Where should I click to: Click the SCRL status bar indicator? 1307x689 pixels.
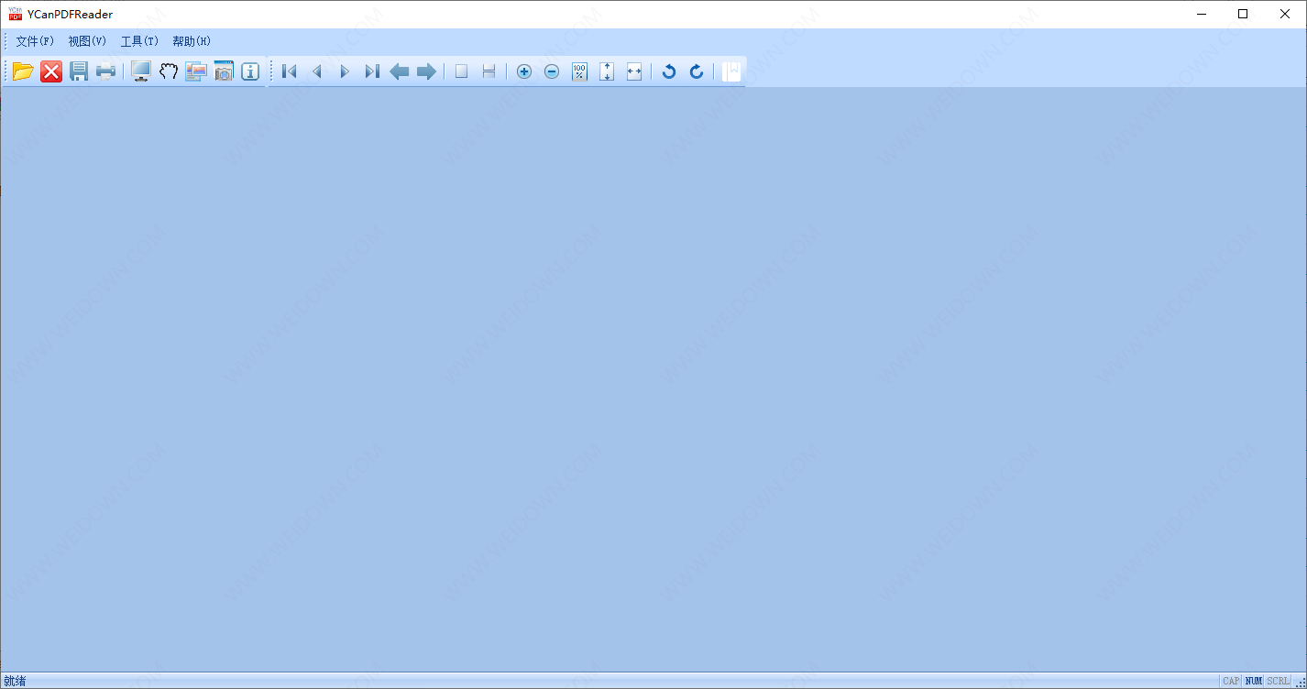tap(1278, 681)
